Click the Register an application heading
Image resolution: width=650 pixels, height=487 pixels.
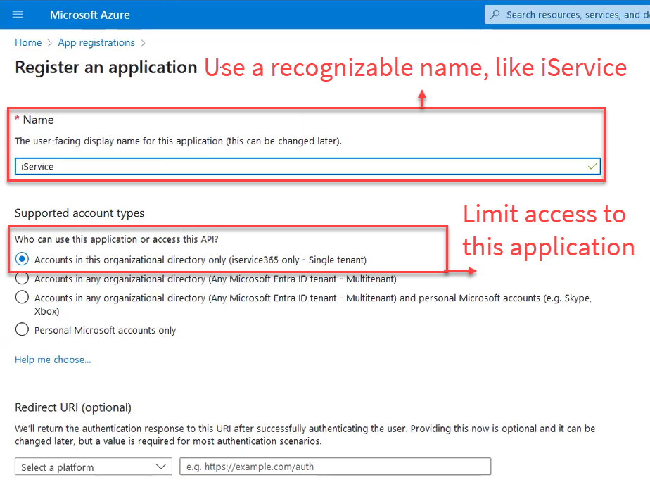[x=106, y=68]
